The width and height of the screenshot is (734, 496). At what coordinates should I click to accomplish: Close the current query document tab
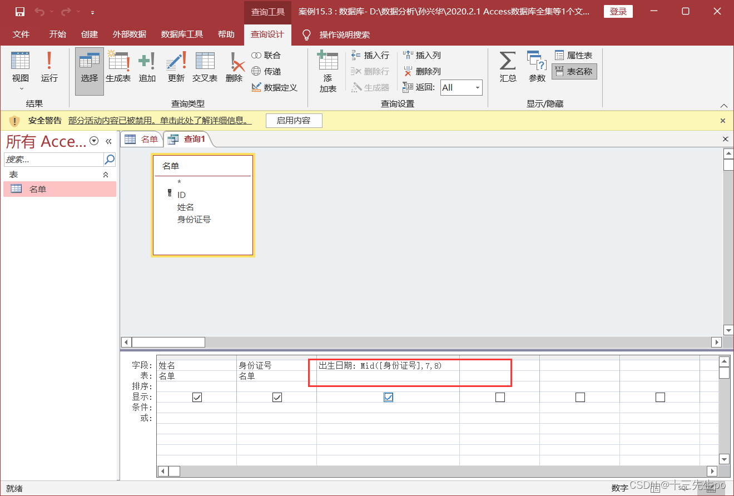[x=725, y=139]
